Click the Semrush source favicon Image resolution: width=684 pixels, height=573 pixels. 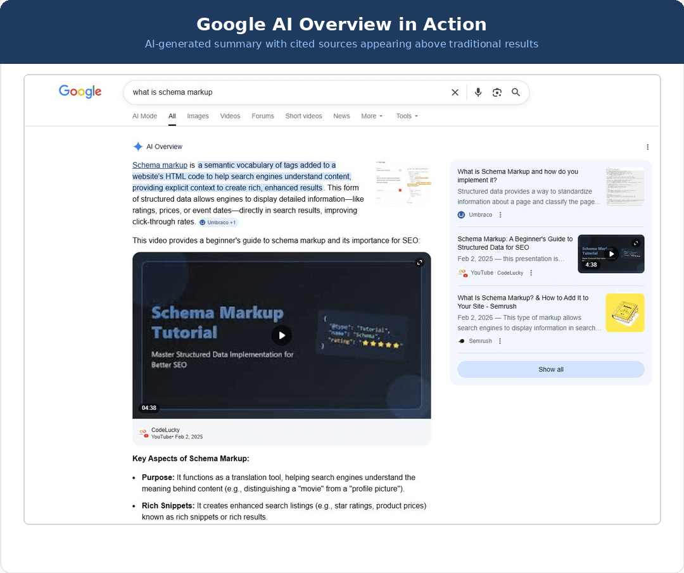(462, 341)
